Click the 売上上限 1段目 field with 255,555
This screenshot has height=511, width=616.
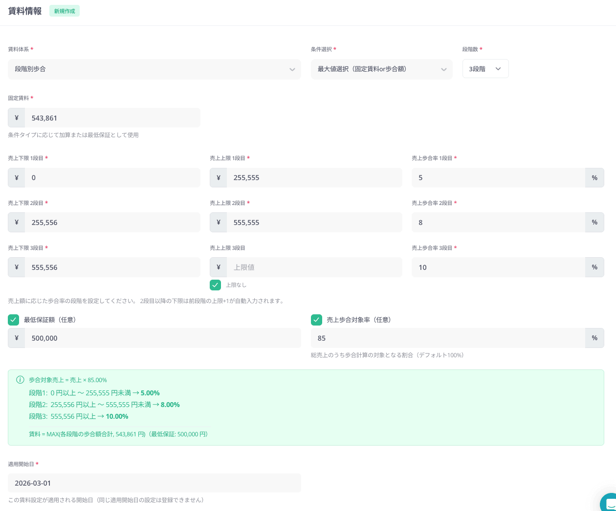point(314,178)
